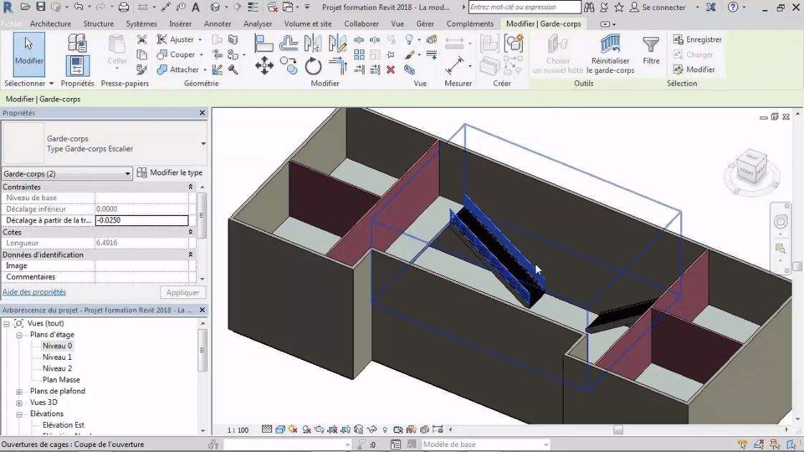Screen dimensions: 804x452
Task: Click the Move tool icon in the ribbon
Action: click(x=264, y=67)
